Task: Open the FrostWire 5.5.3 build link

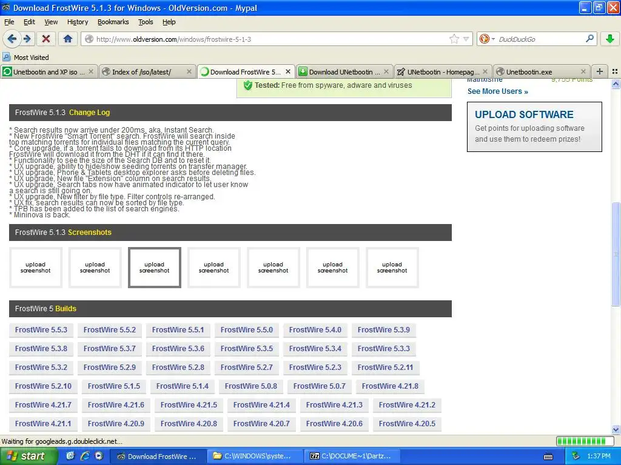Action: tap(41, 330)
